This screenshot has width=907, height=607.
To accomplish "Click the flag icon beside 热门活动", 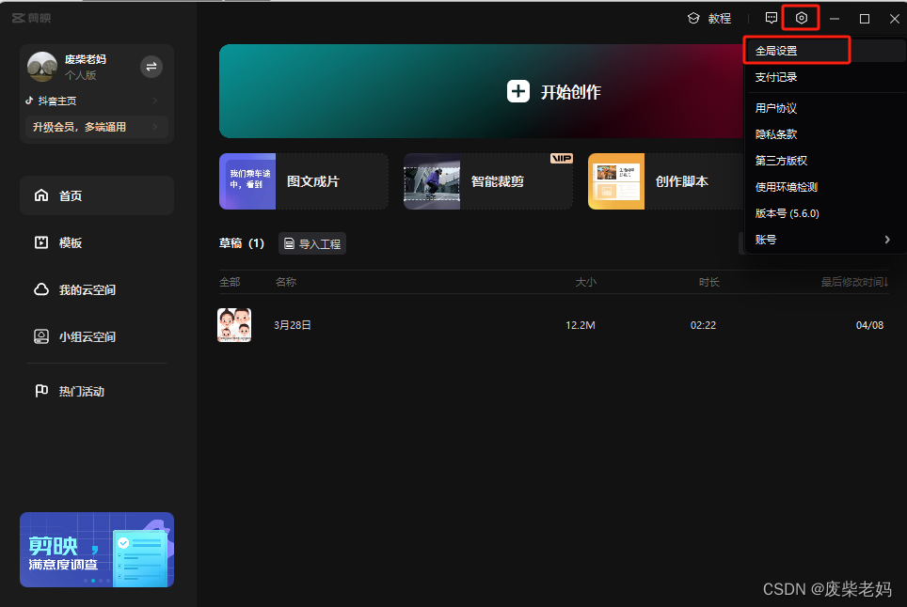I will pyautogui.click(x=41, y=391).
